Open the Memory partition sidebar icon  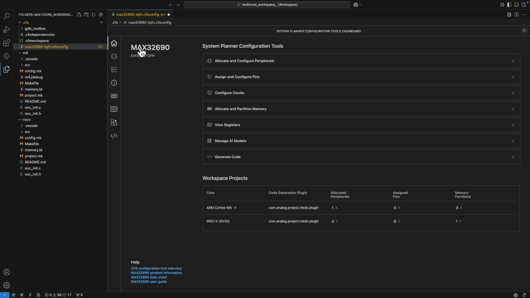[114, 96]
